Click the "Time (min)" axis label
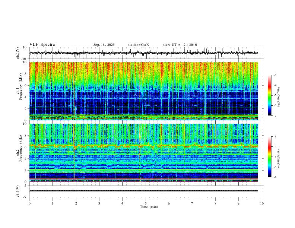The height and width of the screenshot is (228, 295). point(149,207)
